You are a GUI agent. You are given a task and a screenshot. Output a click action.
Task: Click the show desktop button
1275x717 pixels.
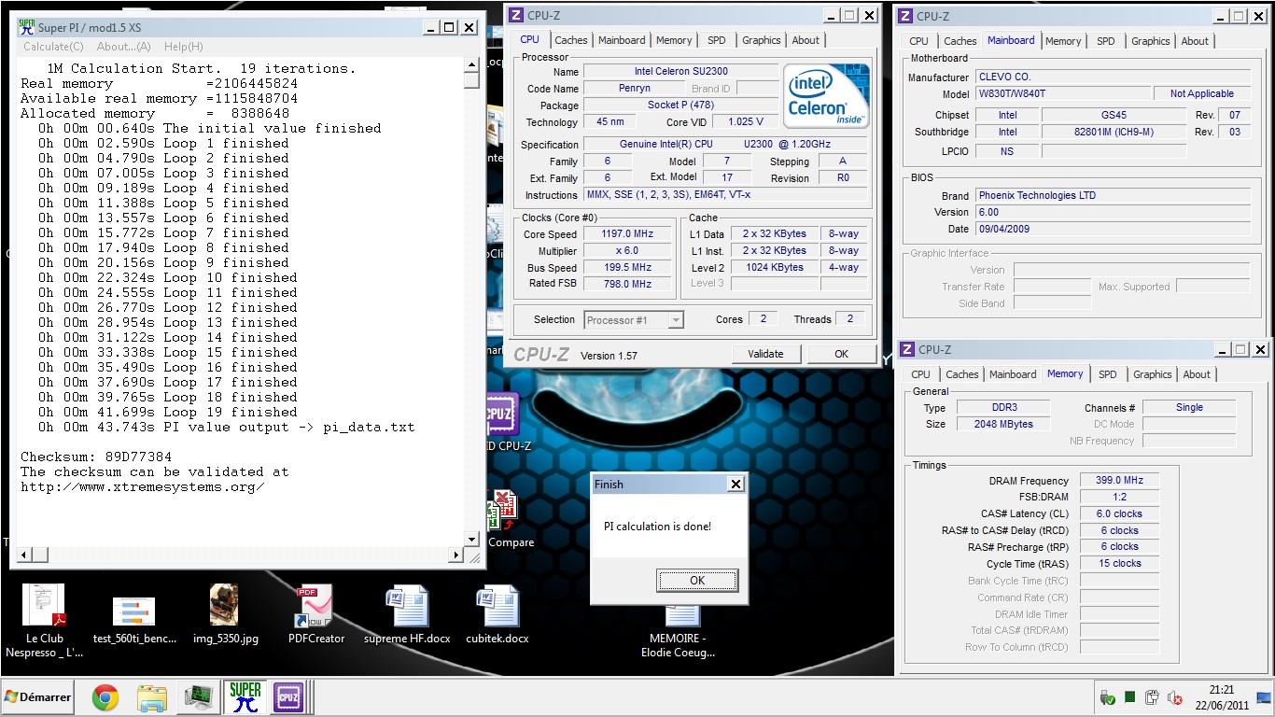pyautogui.click(x=1265, y=697)
